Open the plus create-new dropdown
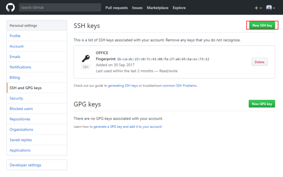283x177 pixels. click(x=258, y=8)
